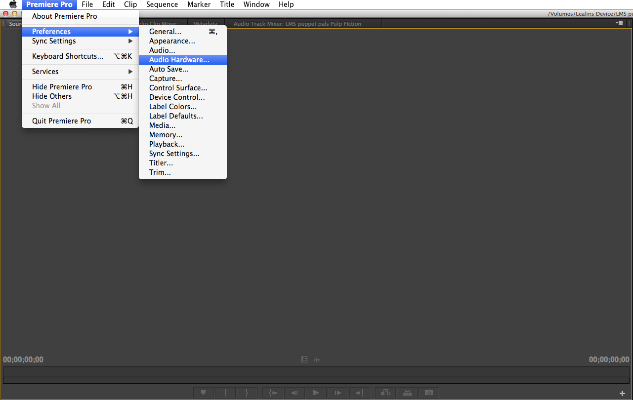Expand the Sync Settings submenu

[80, 41]
